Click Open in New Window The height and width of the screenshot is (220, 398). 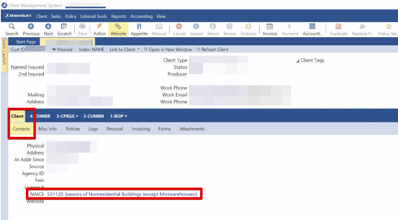click(168, 49)
